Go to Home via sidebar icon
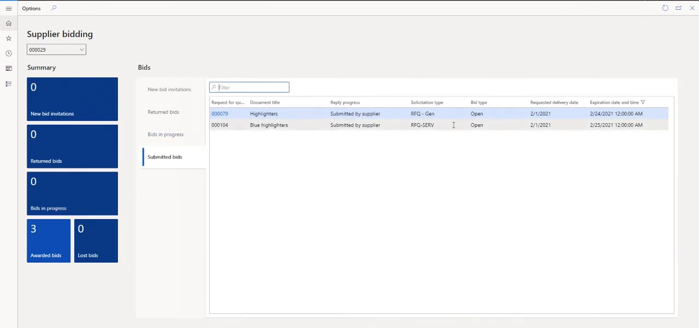Screen dimensions: 699x328 [9, 23]
